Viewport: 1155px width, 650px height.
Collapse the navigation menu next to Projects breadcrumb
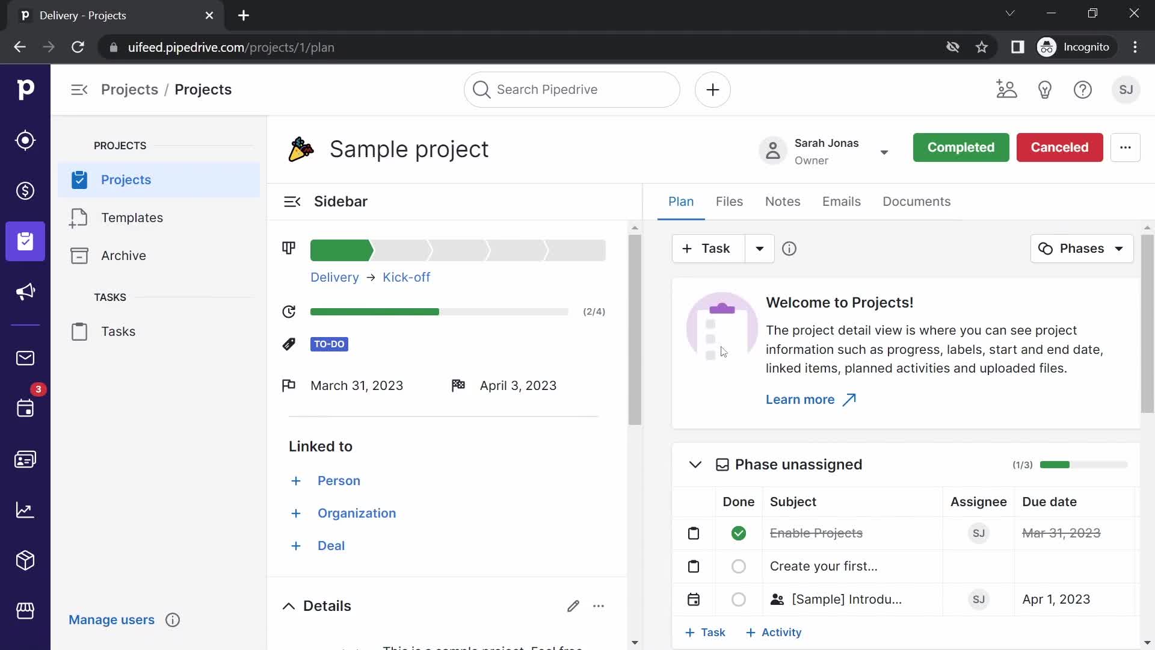tap(79, 90)
